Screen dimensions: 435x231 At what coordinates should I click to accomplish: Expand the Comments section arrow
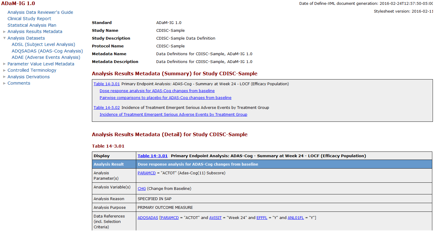click(4, 83)
